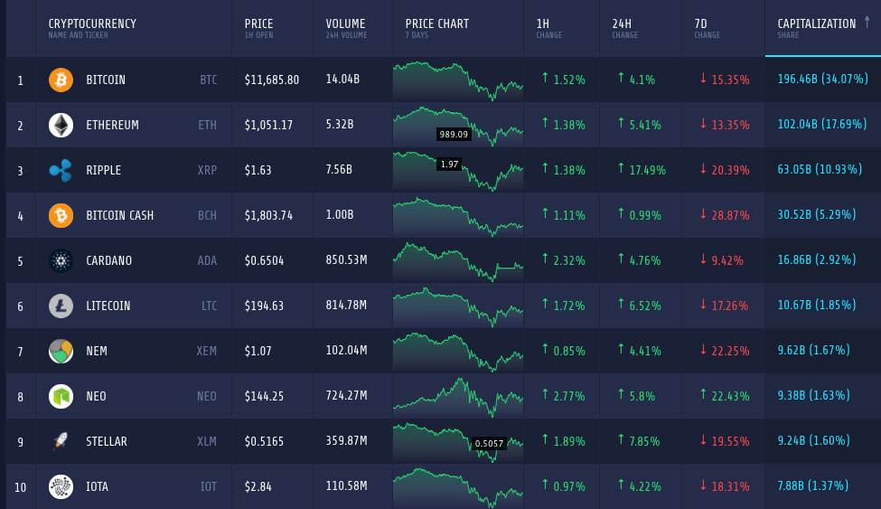Click the Capitalization sort arrow
The image size is (881, 509).
(867, 22)
